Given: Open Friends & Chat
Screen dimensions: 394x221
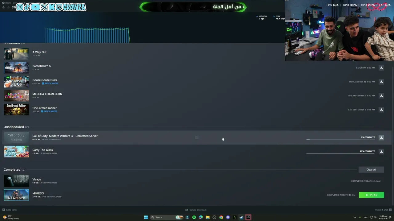Looking at the screenshot, I should tap(383, 210).
